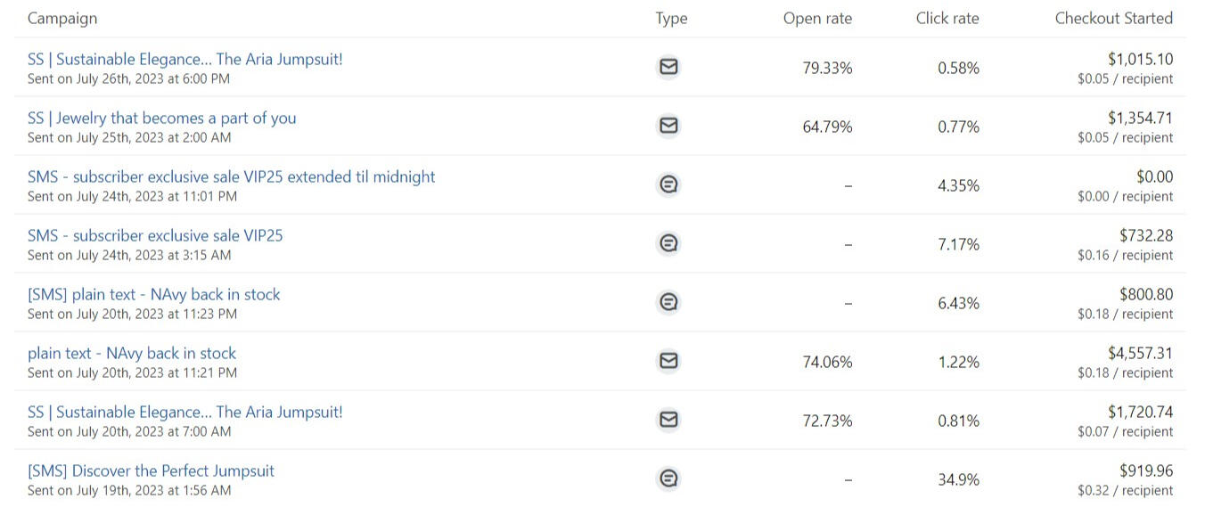Sort by the Checkout Started column header

[x=1114, y=18]
